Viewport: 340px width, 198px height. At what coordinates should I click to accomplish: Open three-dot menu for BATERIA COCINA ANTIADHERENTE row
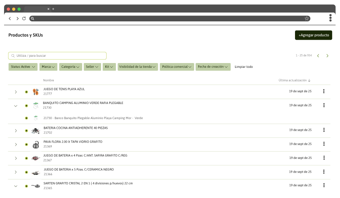point(324,130)
